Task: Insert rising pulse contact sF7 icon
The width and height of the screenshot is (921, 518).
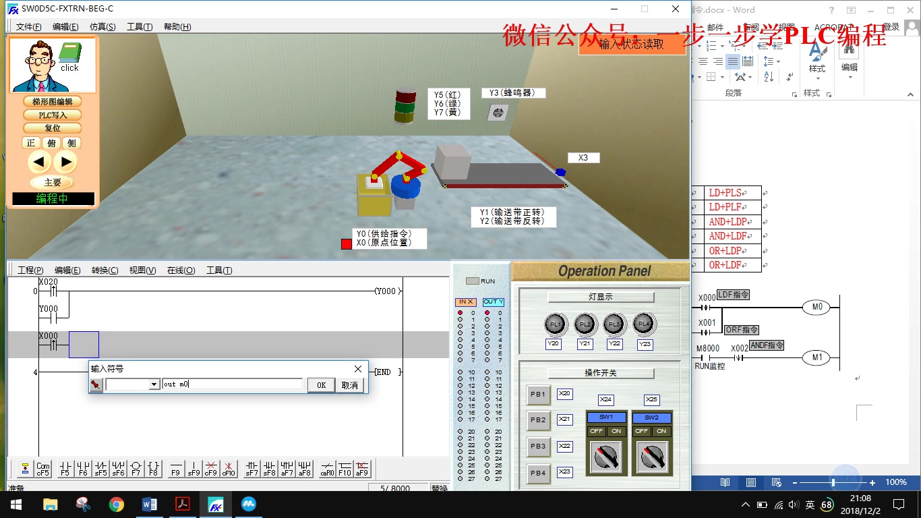Action: [251, 469]
